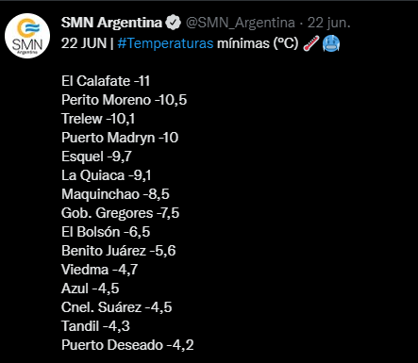This screenshot has height=363, width=418.
Task: Click the Viedma -4,7 line
Action: coord(100,270)
